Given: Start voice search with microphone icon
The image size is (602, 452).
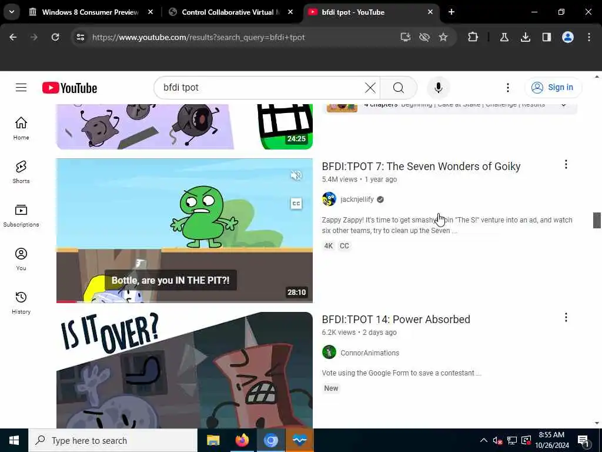Looking at the screenshot, I should [x=438, y=88].
